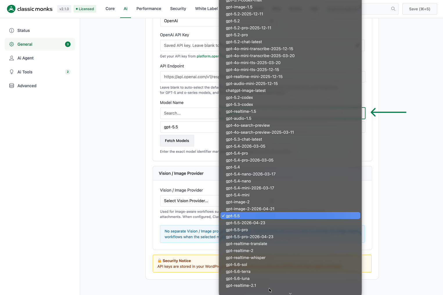Pick gpt-4o-mini-transcribe-2025-12-15
This screenshot has width=443, height=295.
click(x=290, y=49)
